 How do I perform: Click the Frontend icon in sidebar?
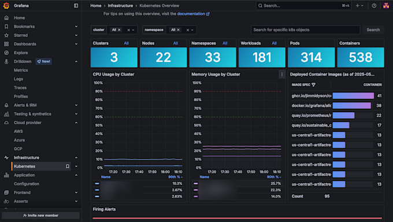[x=6, y=193]
